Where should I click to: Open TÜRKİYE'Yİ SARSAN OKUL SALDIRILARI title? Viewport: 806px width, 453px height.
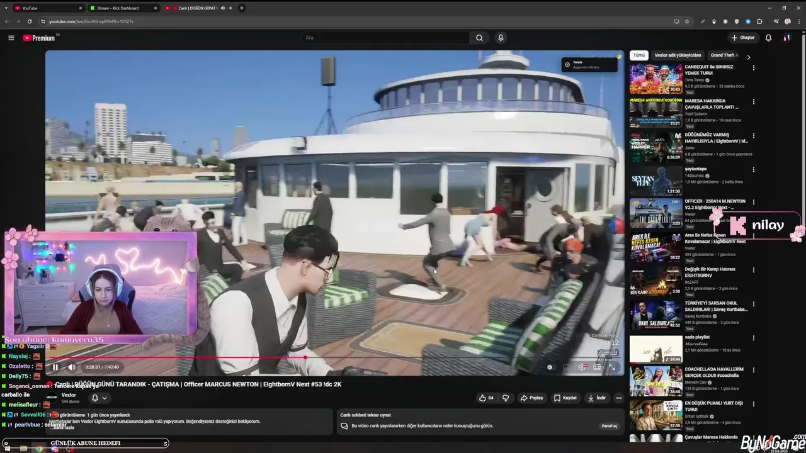(x=716, y=306)
